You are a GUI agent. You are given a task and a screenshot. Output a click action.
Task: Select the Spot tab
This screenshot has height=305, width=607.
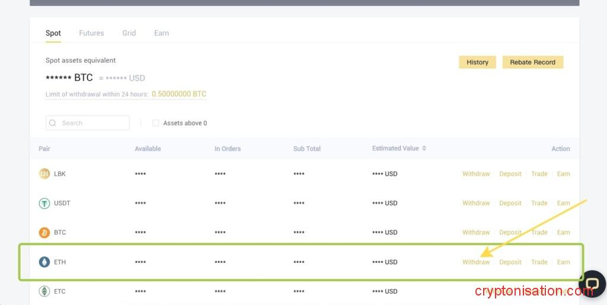click(53, 33)
